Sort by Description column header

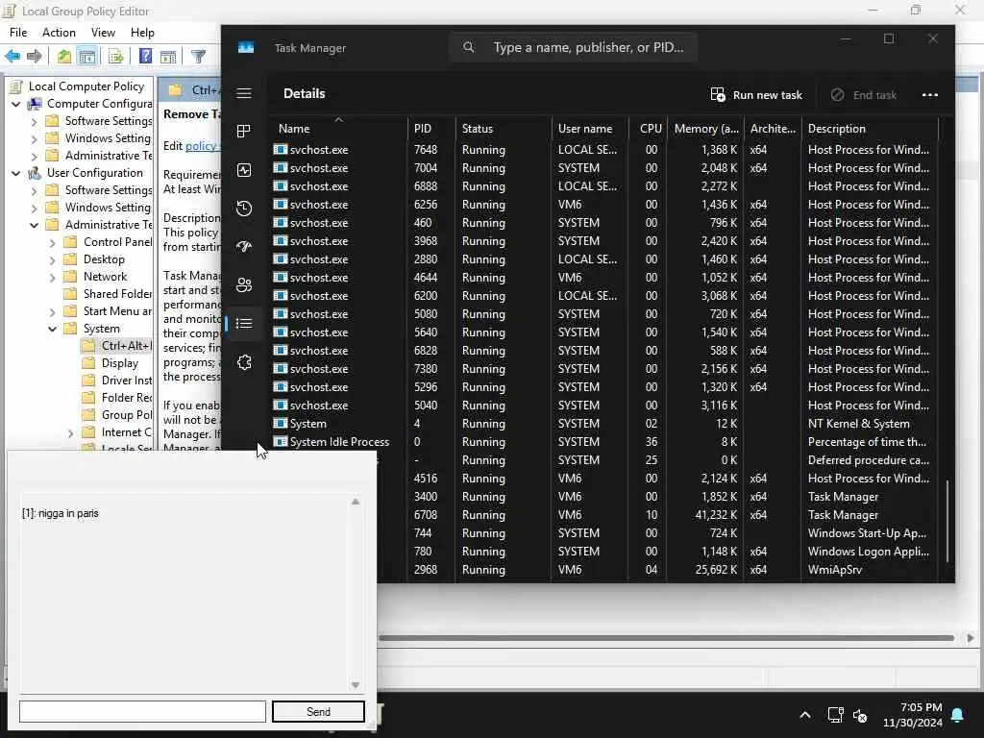point(872,128)
